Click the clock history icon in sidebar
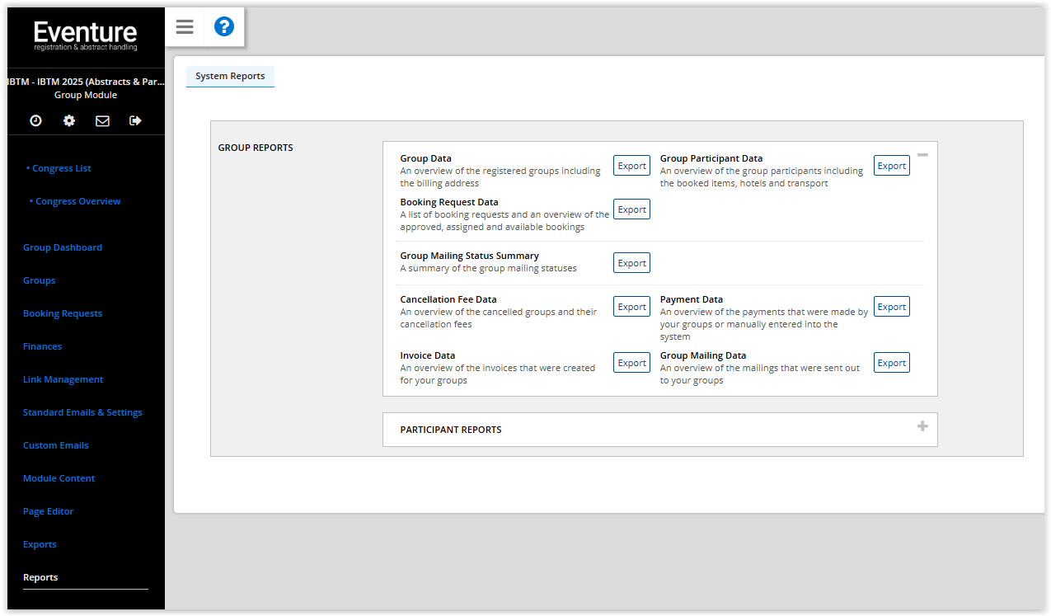The height and width of the screenshot is (616, 1051). [35, 120]
